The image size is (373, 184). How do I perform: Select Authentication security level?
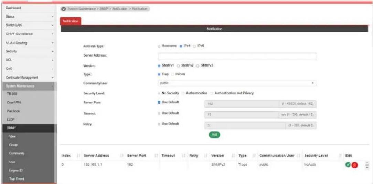click(x=183, y=93)
